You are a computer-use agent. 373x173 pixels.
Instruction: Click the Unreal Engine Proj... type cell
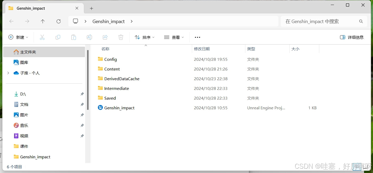coord(266,108)
